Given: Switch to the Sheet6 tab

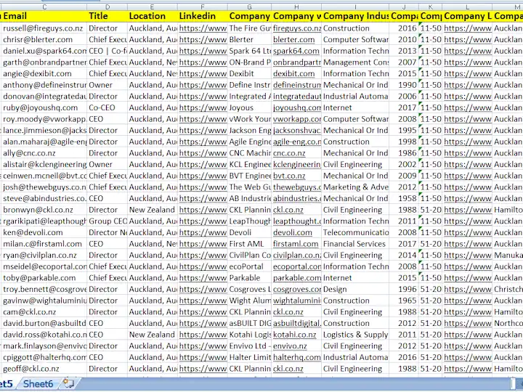Looking at the screenshot, I should (38, 384).
